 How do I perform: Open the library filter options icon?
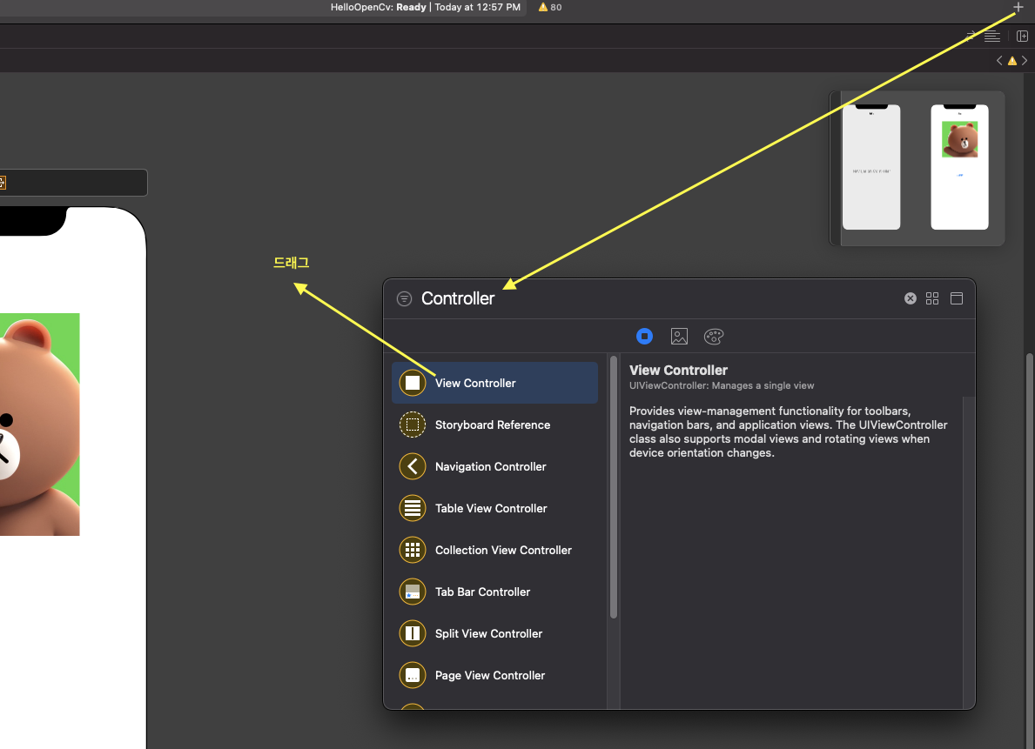click(x=404, y=299)
